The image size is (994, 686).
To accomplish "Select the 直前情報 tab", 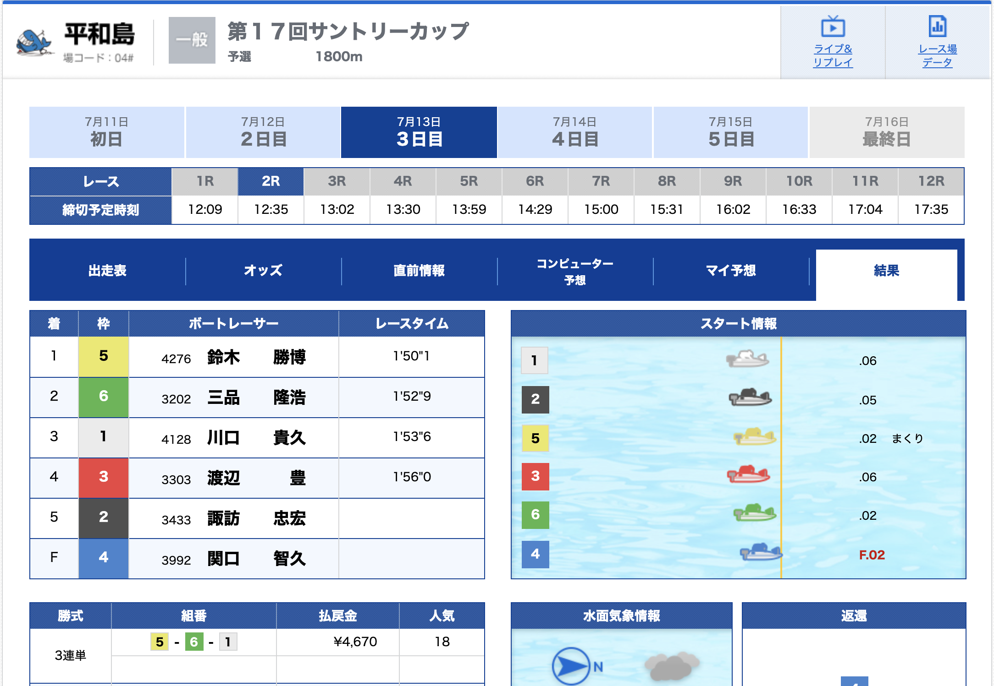I will [419, 271].
